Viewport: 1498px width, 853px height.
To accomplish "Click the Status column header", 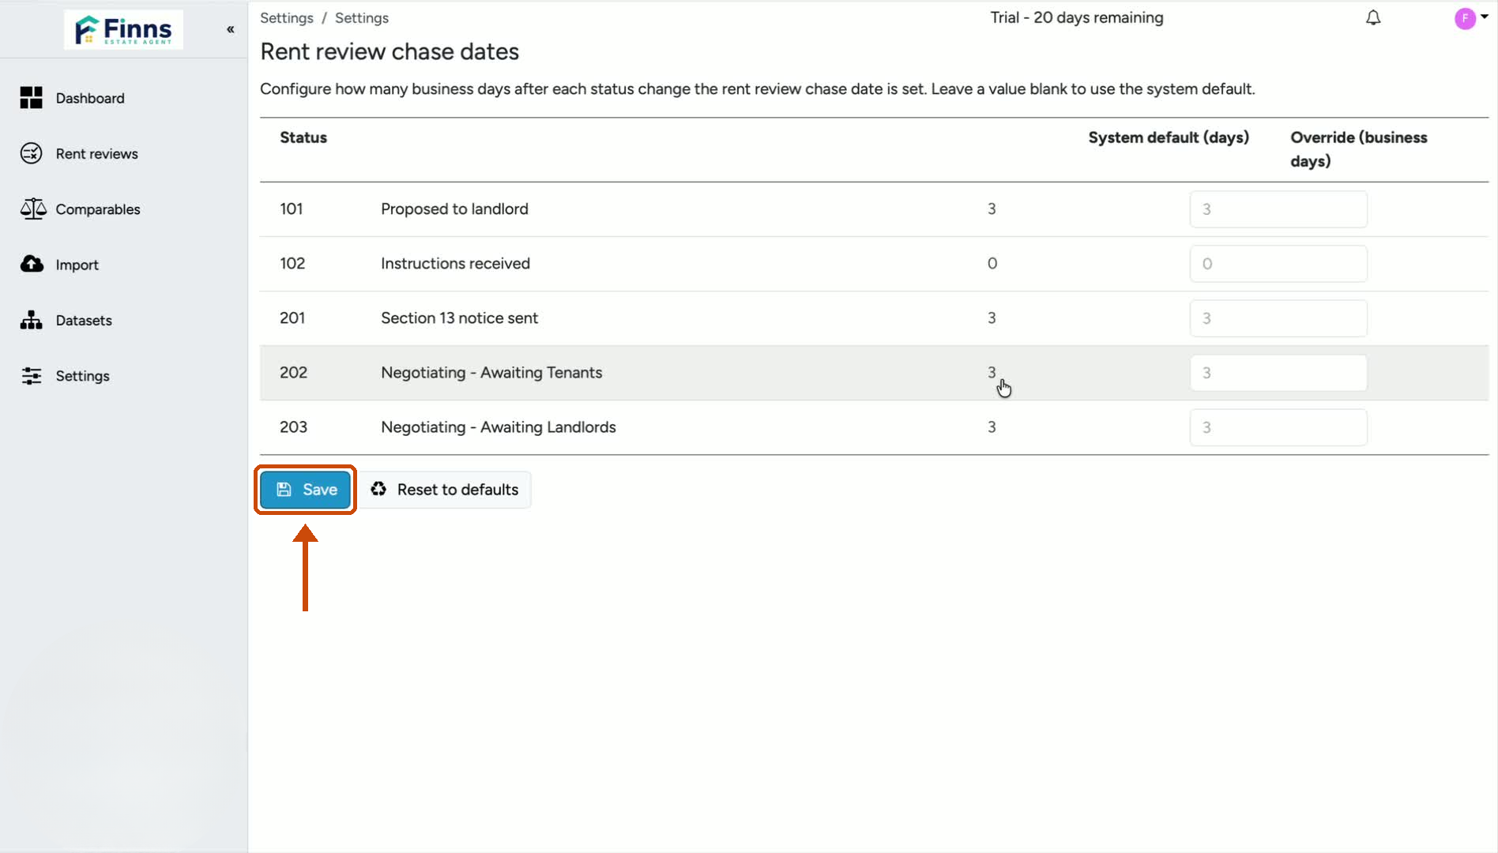I will (x=303, y=137).
